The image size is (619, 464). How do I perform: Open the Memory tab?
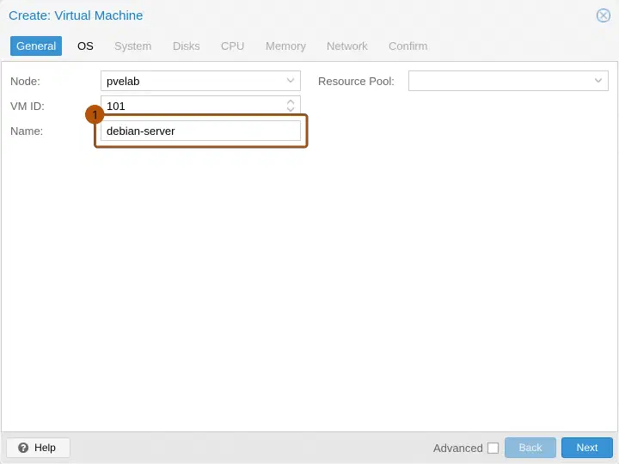pyautogui.click(x=285, y=46)
